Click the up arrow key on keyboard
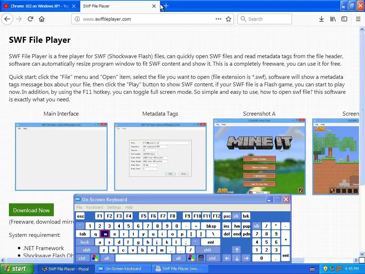This screenshot has width=365, height=274. pos(237,250)
